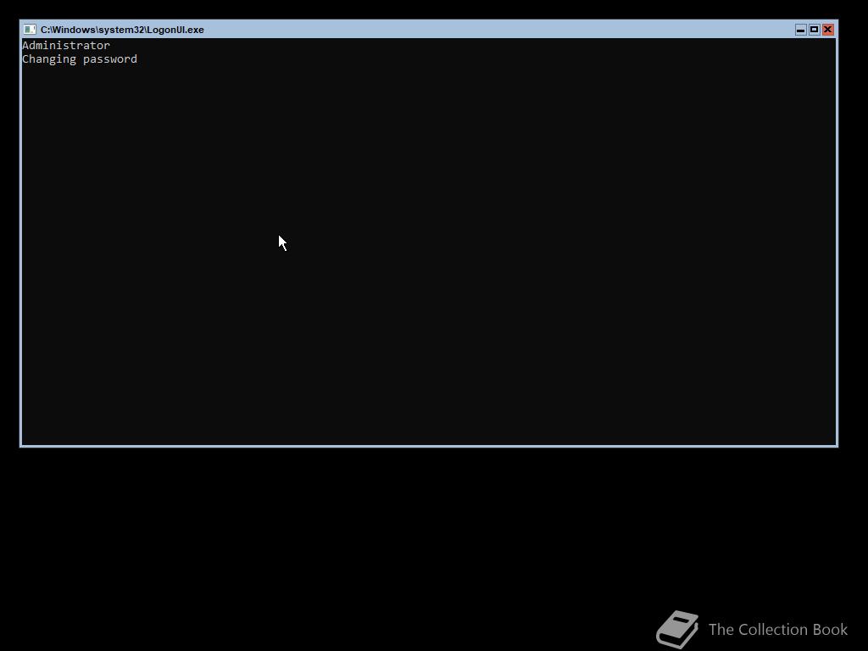Image resolution: width=868 pixels, height=651 pixels.
Task: Click the title text C:\Windows\system32\LogonUI.exe
Action: click(x=122, y=30)
